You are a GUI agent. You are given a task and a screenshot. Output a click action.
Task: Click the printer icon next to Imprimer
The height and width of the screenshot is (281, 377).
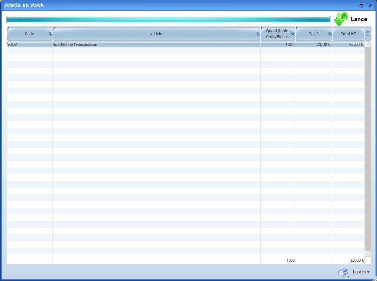coord(344,272)
